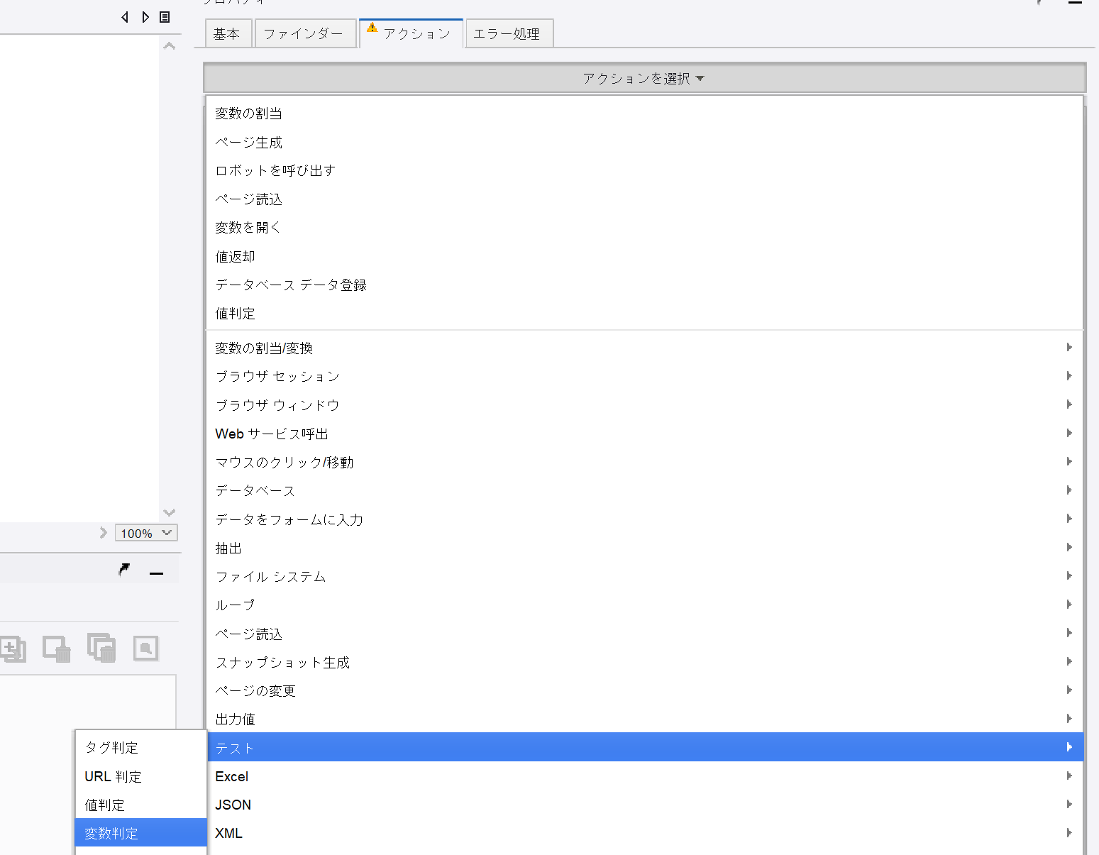Image resolution: width=1099 pixels, height=855 pixels.
Task: Choose タグ判定 from テスト submenu
Action: point(140,747)
